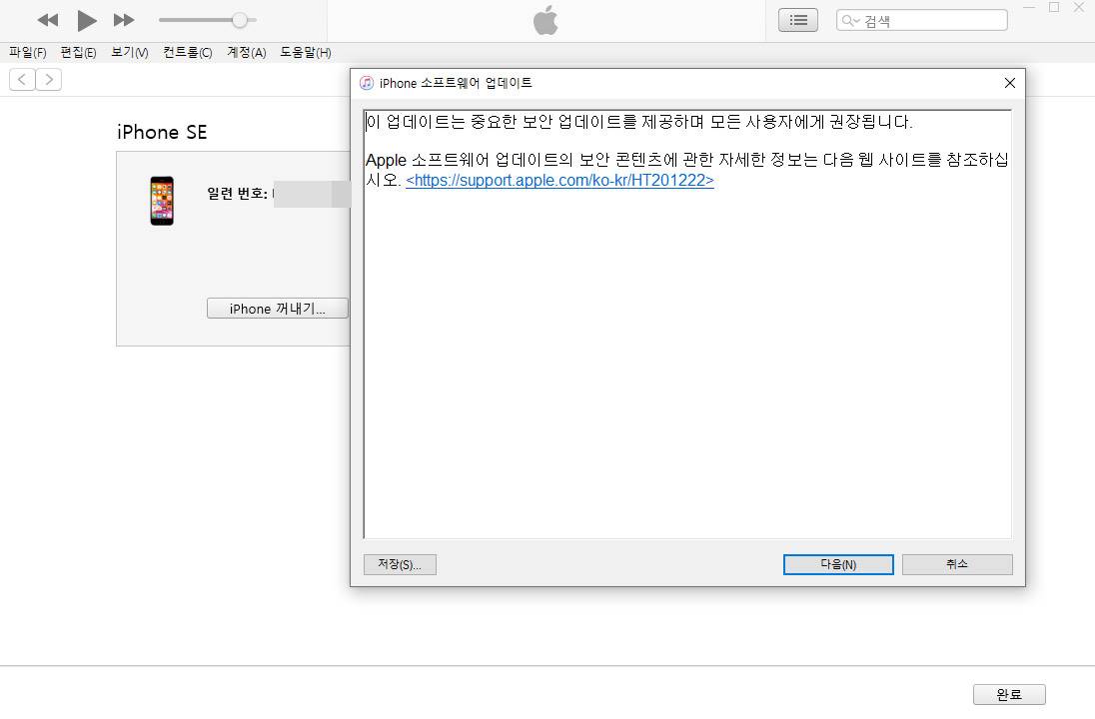Focus the 검색 search field

pyautogui.click(x=922, y=20)
